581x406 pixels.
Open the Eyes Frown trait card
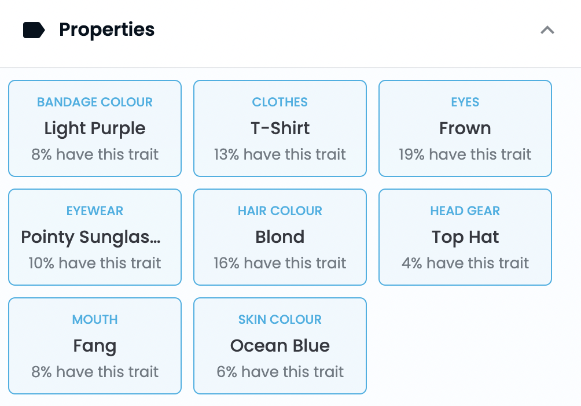[x=465, y=128]
